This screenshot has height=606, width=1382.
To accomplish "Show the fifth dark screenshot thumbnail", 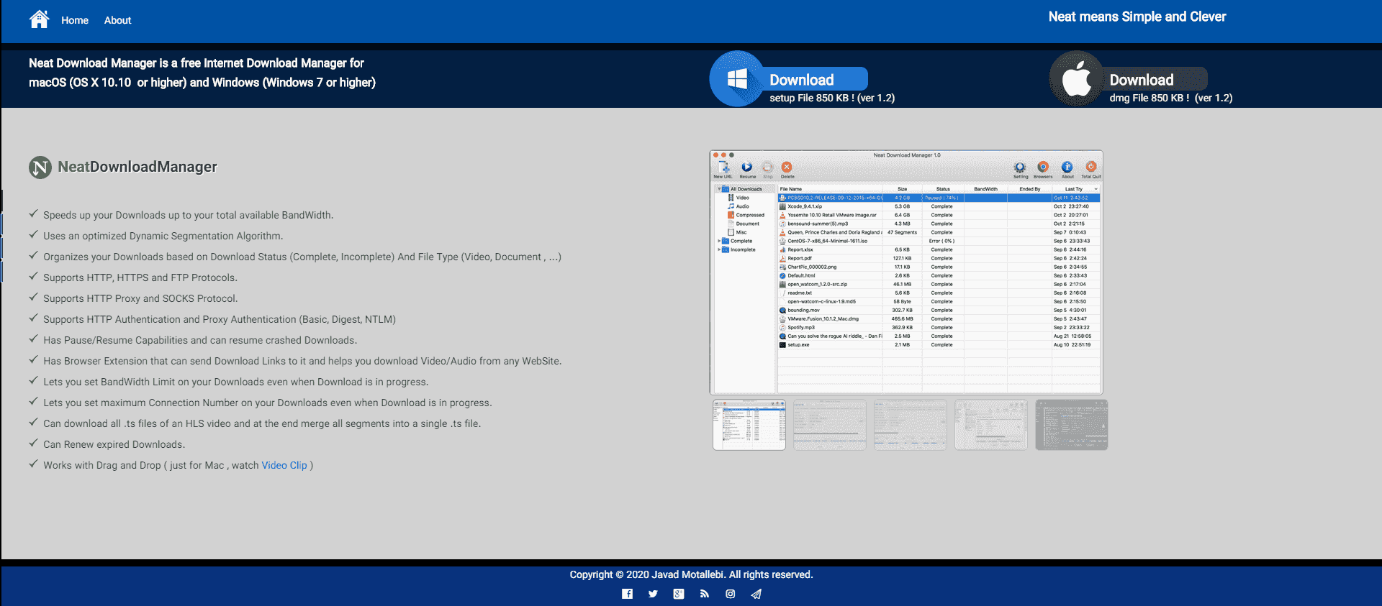I will tap(1071, 425).
